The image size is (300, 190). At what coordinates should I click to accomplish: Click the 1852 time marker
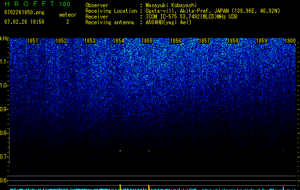[61, 41]
